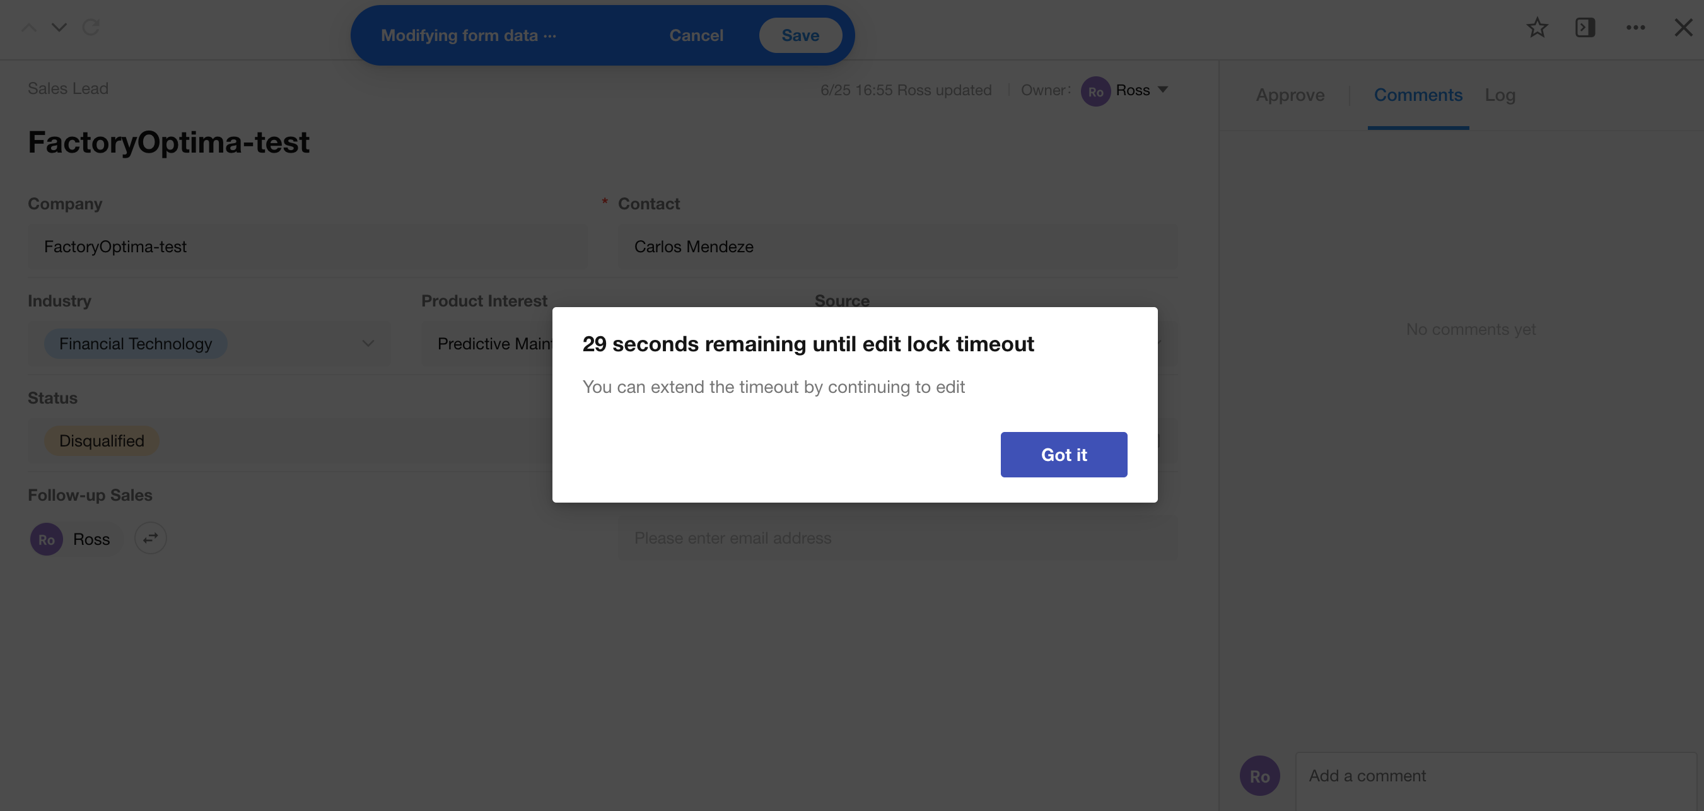Click the Got it button
This screenshot has height=811, width=1704.
click(1063, 455)
